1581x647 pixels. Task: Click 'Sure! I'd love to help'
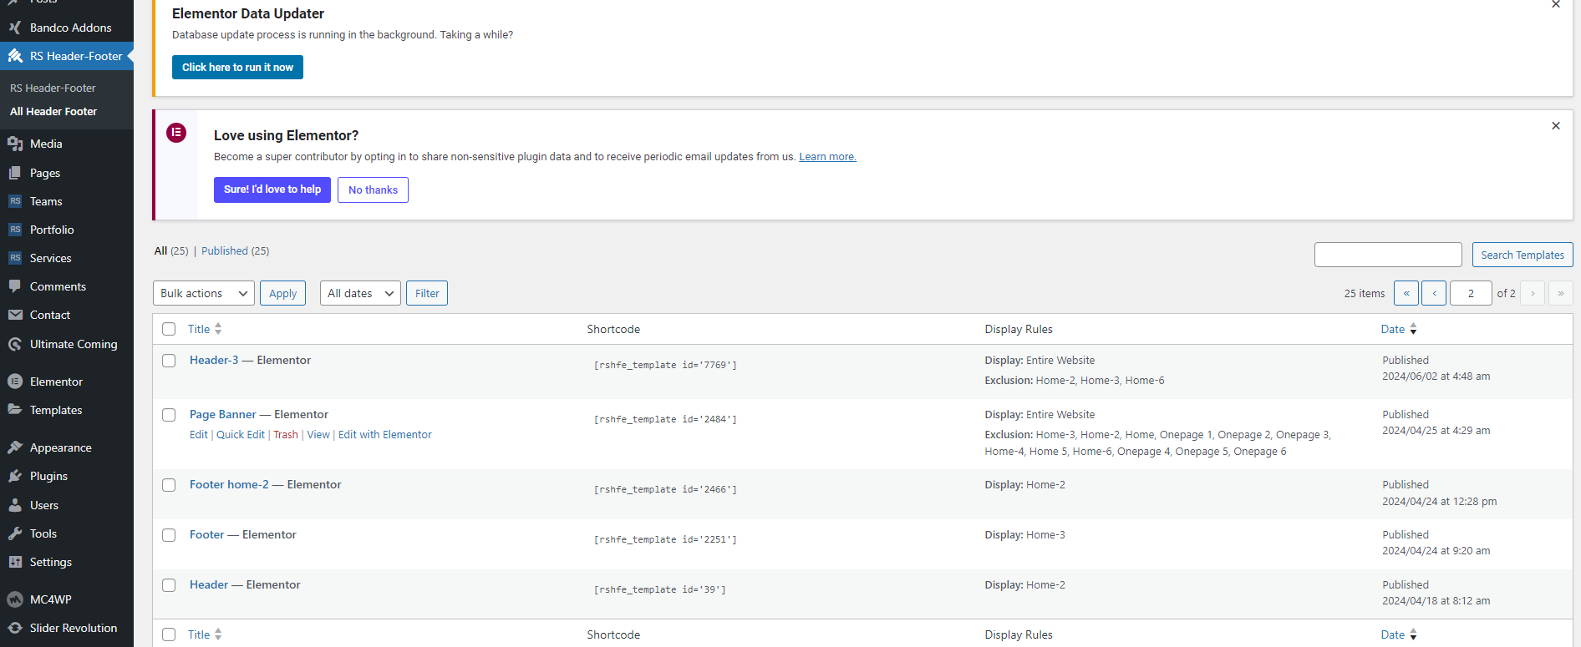[x=272, y=190]
